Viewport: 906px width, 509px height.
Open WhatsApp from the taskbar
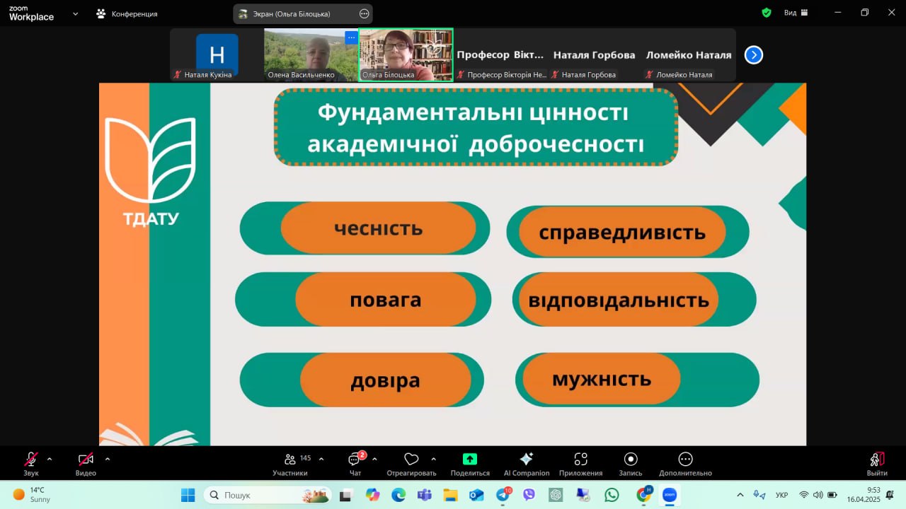(612, 495)
